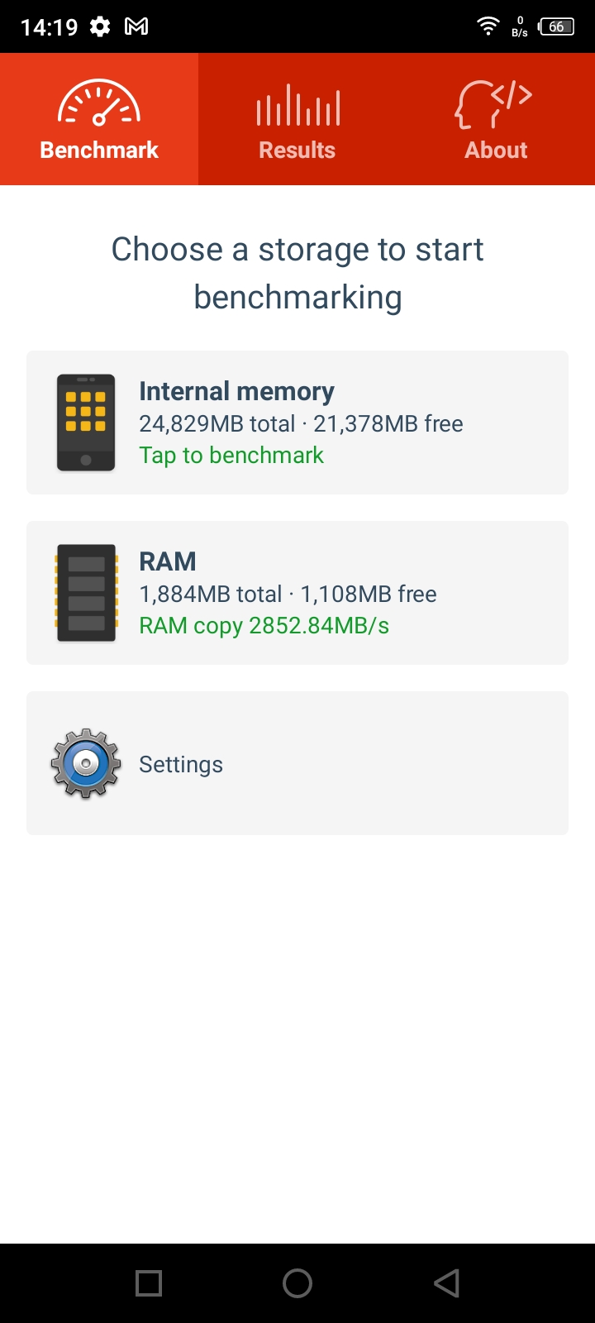Tap the head-with-code About icon
This screenshot has width=595, height=1323.
pyautogui.click(x=494, y=104)
